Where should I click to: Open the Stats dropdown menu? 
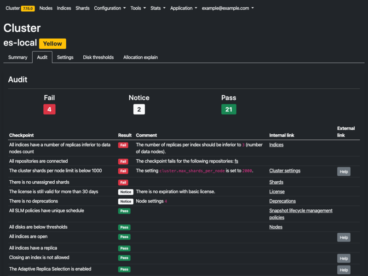tap(158, 8)
